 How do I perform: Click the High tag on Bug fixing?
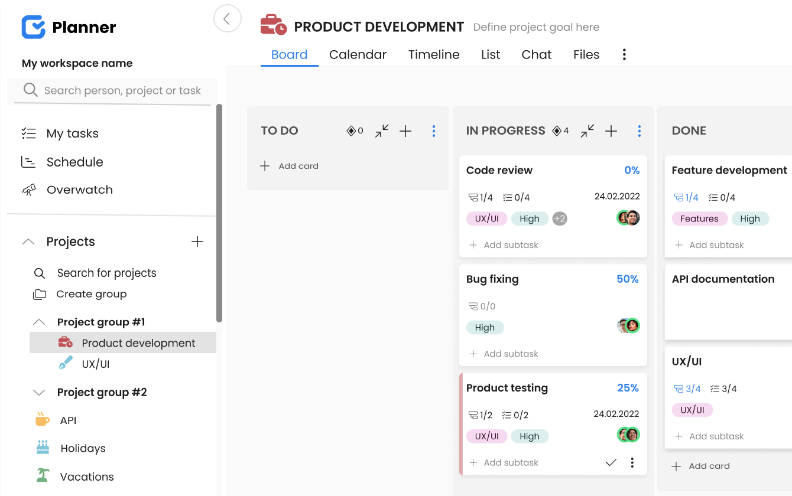485,328
